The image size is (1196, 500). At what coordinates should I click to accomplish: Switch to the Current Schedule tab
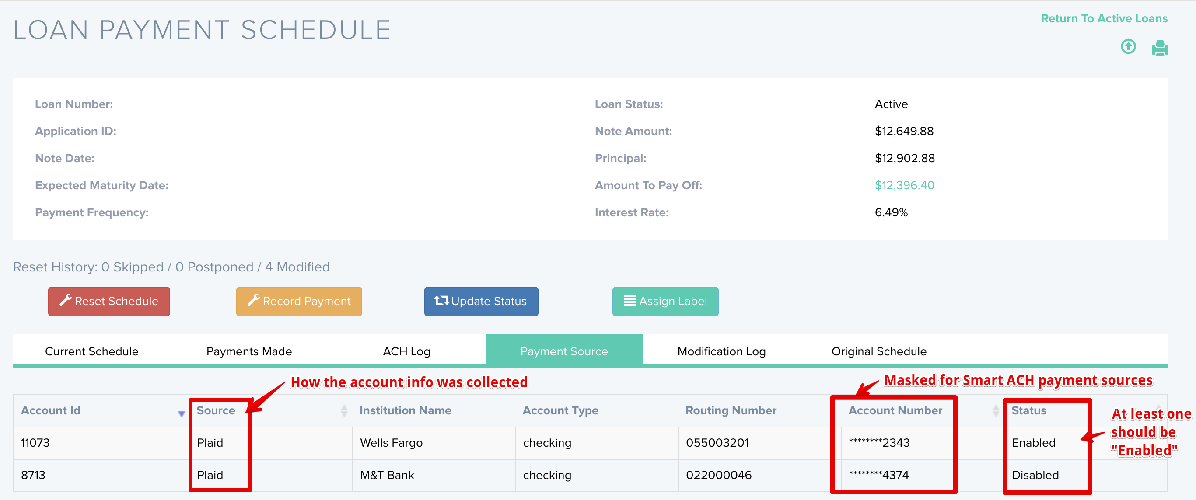click(91, 351)
